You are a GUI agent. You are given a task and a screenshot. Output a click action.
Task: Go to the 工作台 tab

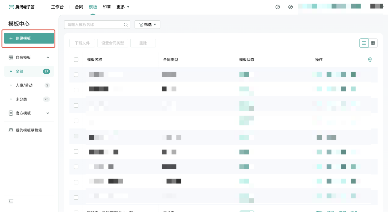pyautogui.click(x=57, y=7)
